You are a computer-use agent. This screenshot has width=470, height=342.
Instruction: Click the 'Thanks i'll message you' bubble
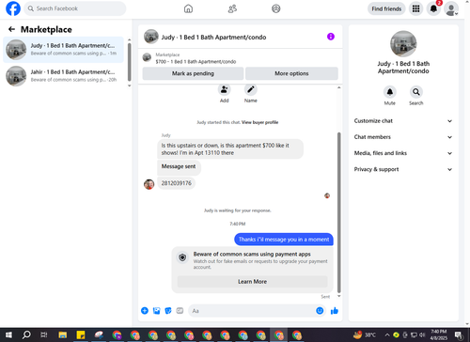(x=284, y=240)
